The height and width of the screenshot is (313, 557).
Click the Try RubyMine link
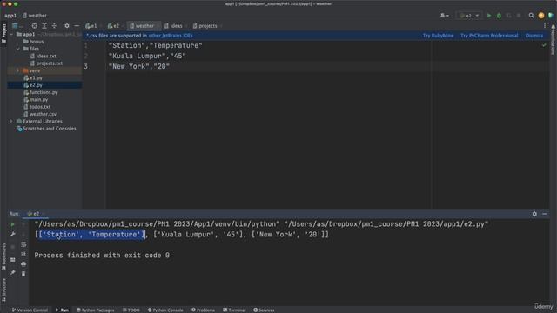tap(438, 36)
